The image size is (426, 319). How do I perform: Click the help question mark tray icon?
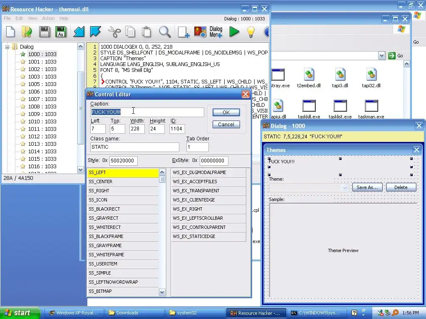pos(354,313)
